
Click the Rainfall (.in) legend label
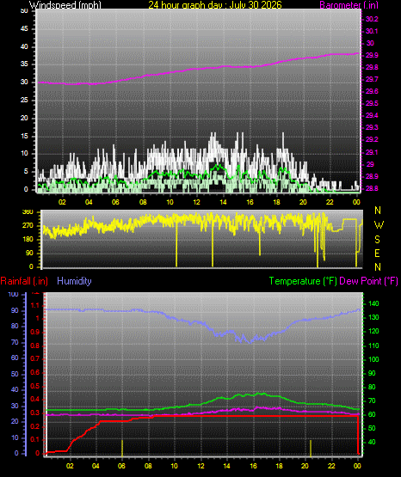(x=24, y=281)
